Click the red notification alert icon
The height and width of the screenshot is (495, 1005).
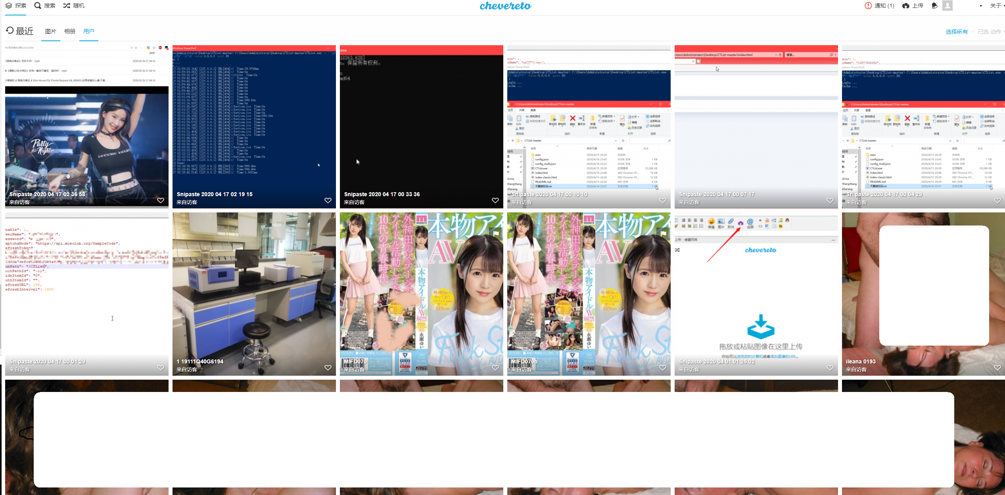[868, 6]
